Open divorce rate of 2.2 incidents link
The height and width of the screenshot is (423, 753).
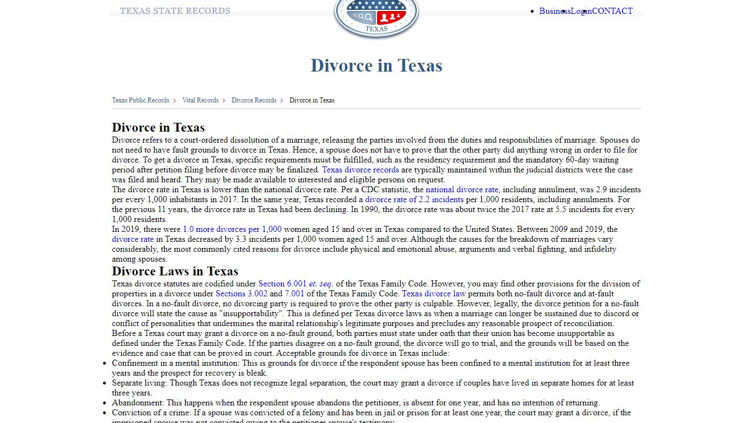415,199
